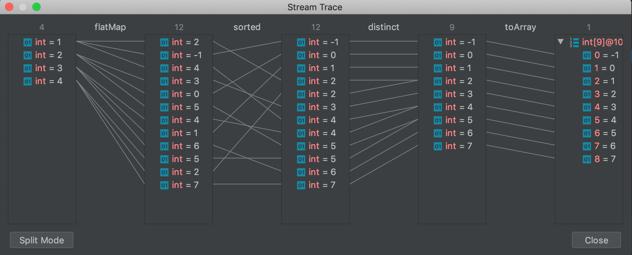The height and width of the screenshot is (255, 632).
Task: Select 'int = 7' in distinct output column
Action: 459,146
